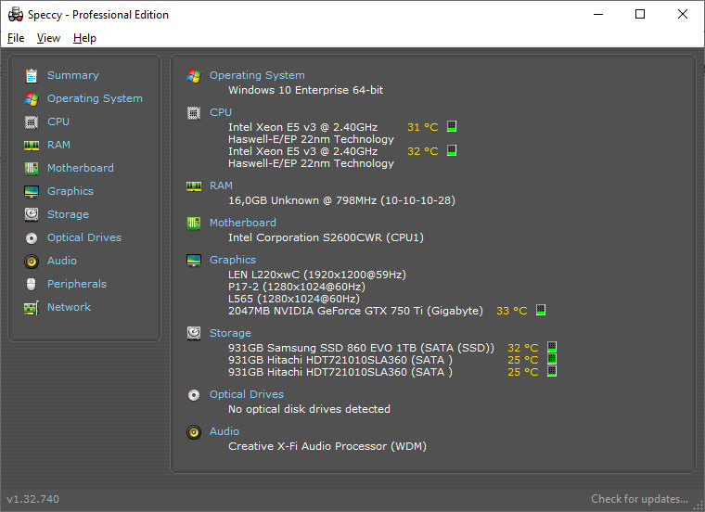
Task: Click the board icon beside Motherboard heading
Action: [x=194, y=223]
